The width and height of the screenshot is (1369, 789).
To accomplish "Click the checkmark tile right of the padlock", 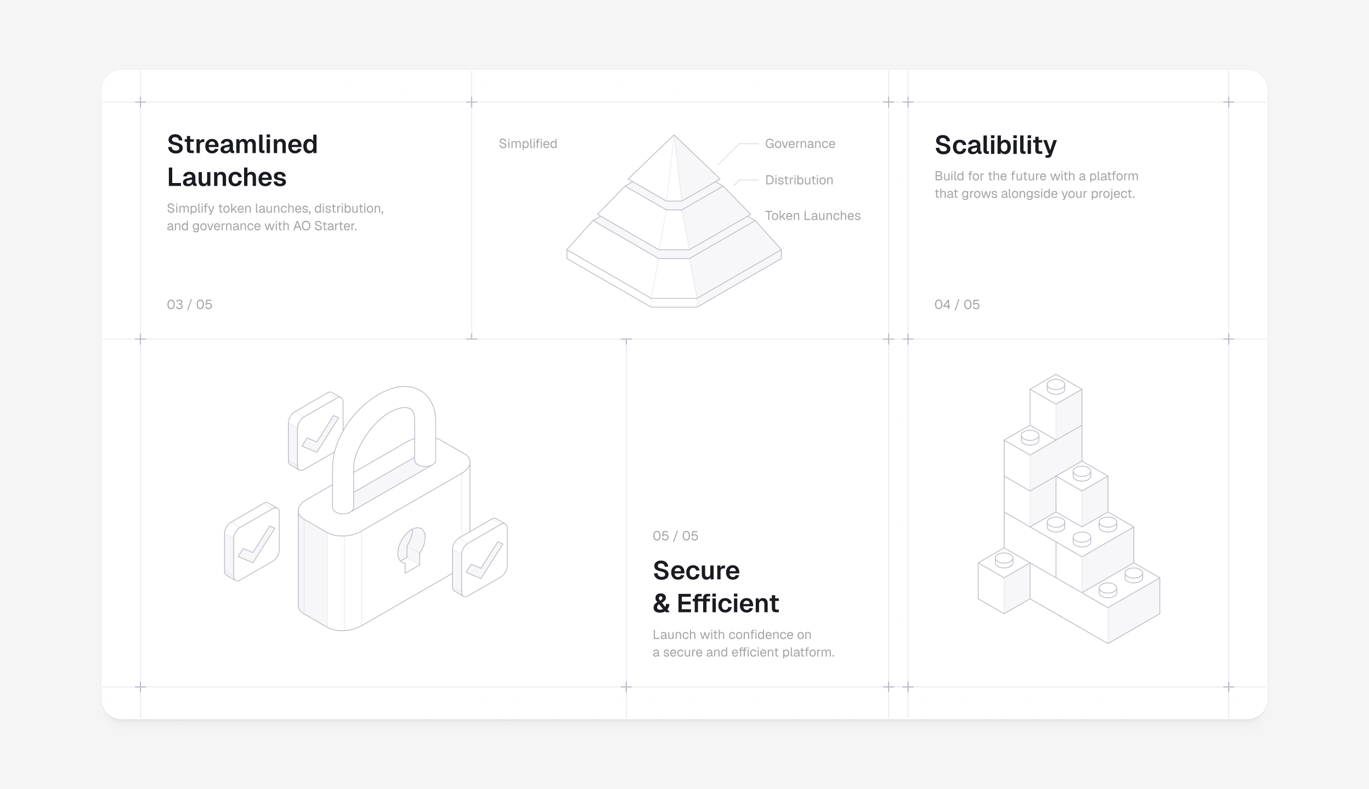I will (x=480, y=557).
